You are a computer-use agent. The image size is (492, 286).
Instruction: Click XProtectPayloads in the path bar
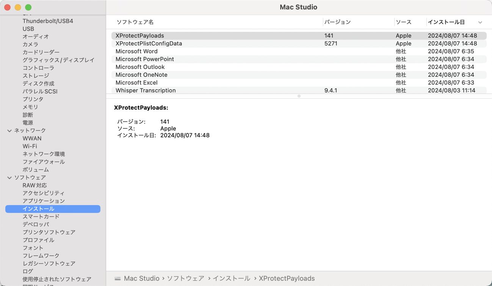coord(287,278)
